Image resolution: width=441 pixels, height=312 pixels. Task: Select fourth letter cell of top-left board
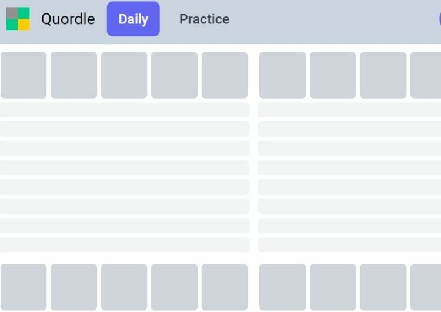[x=175, y=75]
